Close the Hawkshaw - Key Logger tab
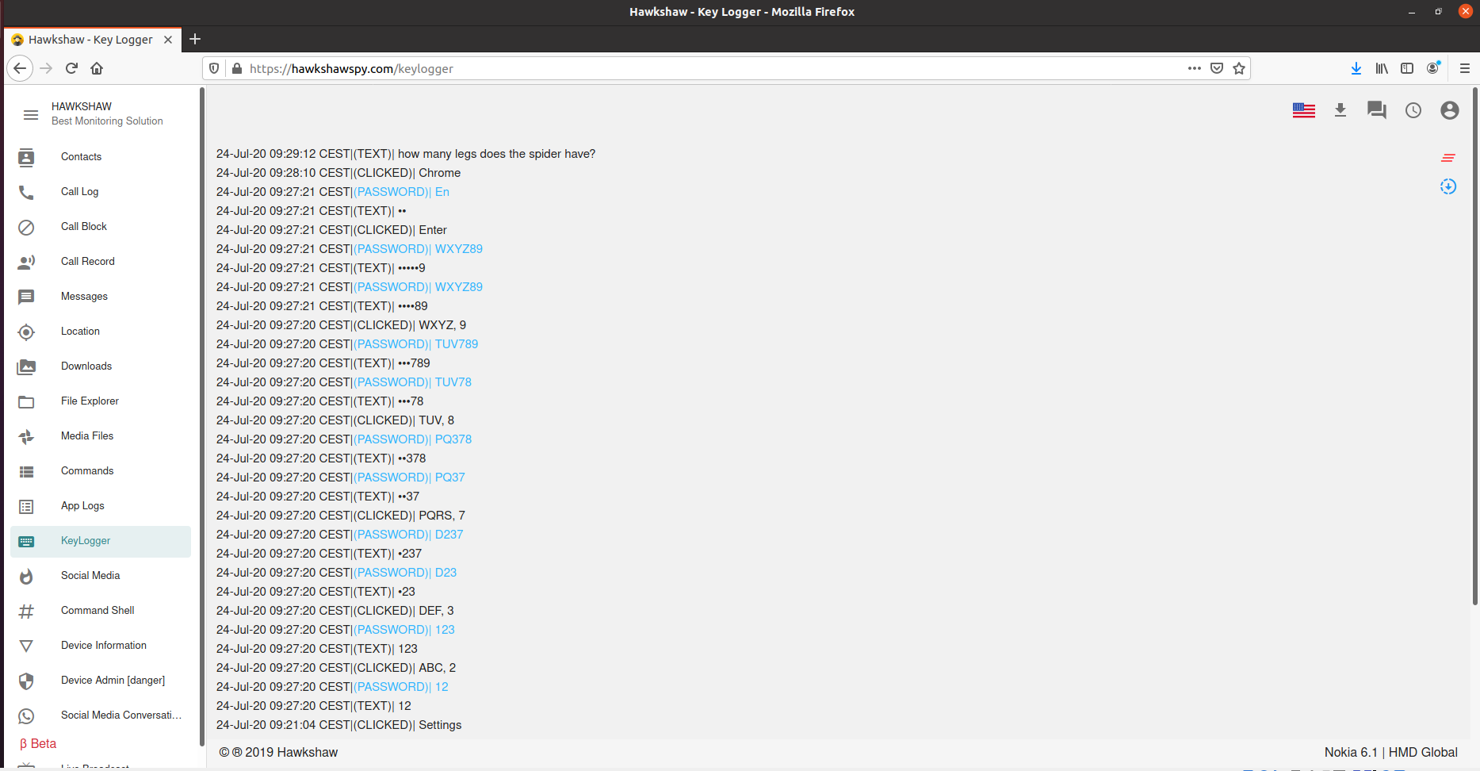This screenshot has height=771, width=1480. (x=168, y=40)
